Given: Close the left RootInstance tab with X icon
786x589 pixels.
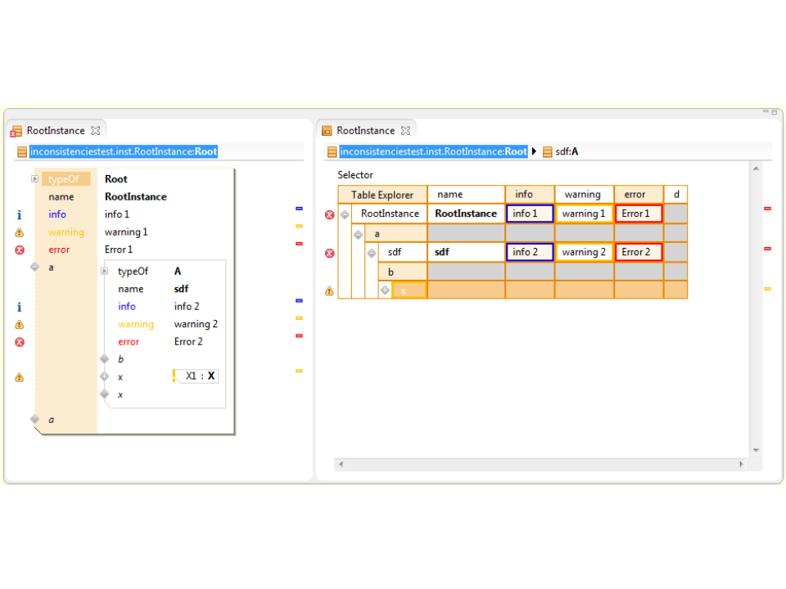Looking at the screenshot, I should pos(95,131).
